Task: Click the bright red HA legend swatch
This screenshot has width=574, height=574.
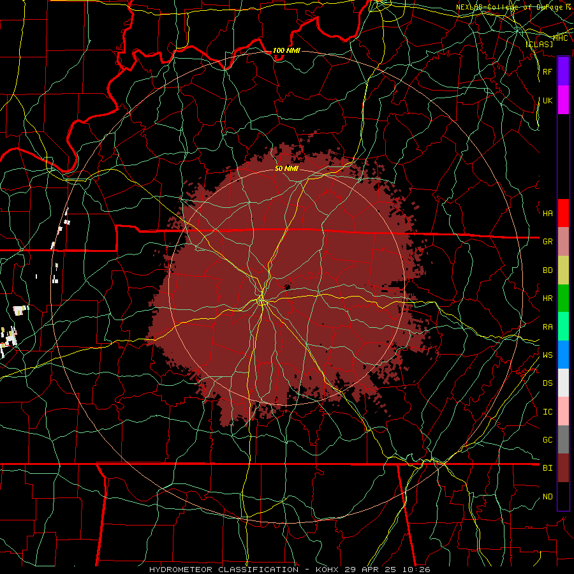Action: [563, 213]
